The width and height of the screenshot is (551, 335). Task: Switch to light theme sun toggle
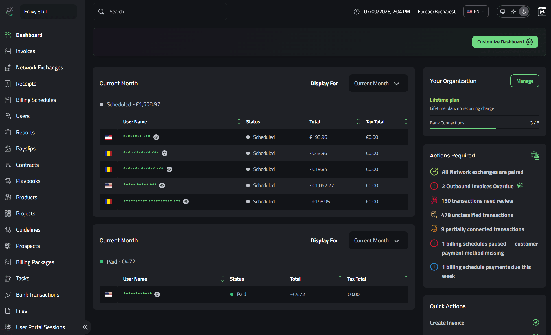click(513, 12)
